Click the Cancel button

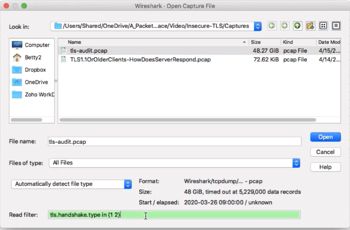[326, 152]
